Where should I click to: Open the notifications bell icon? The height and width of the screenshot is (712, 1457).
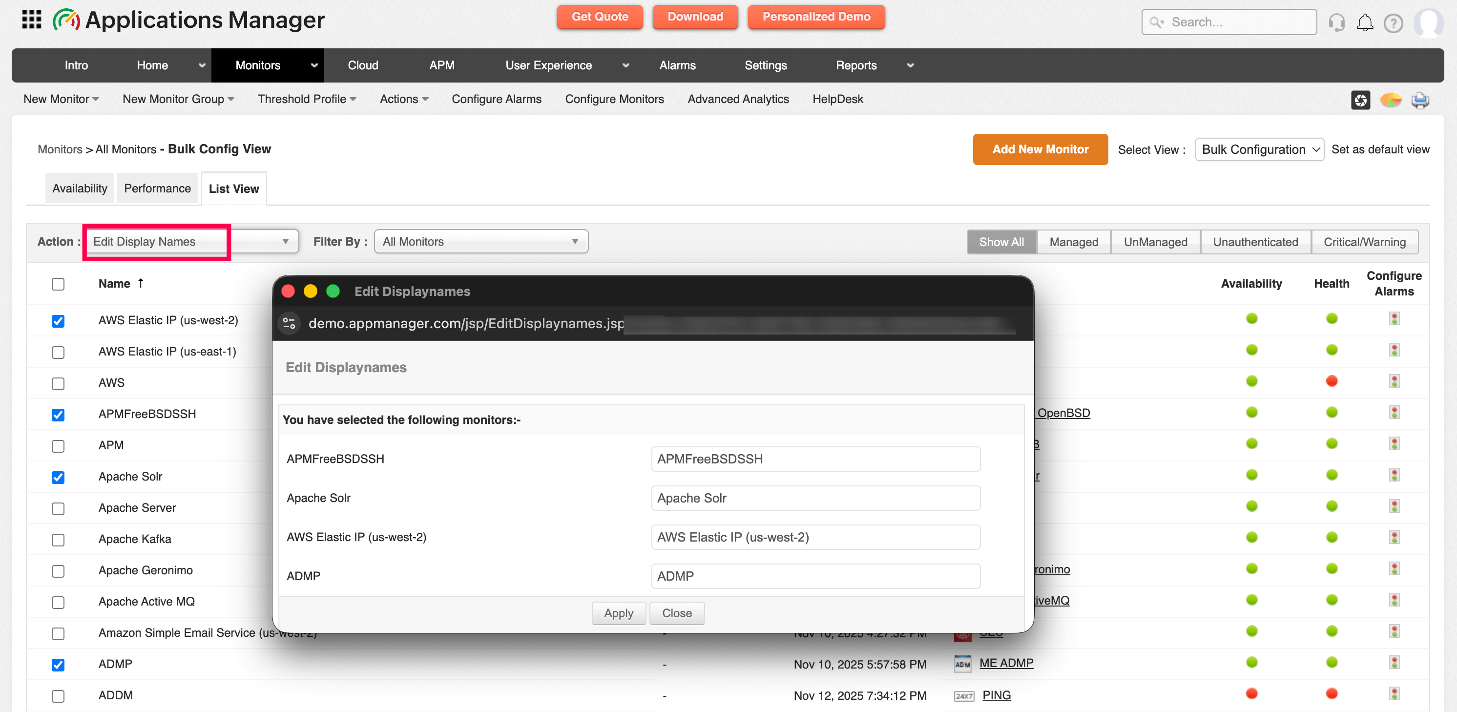click(1365, 22)
